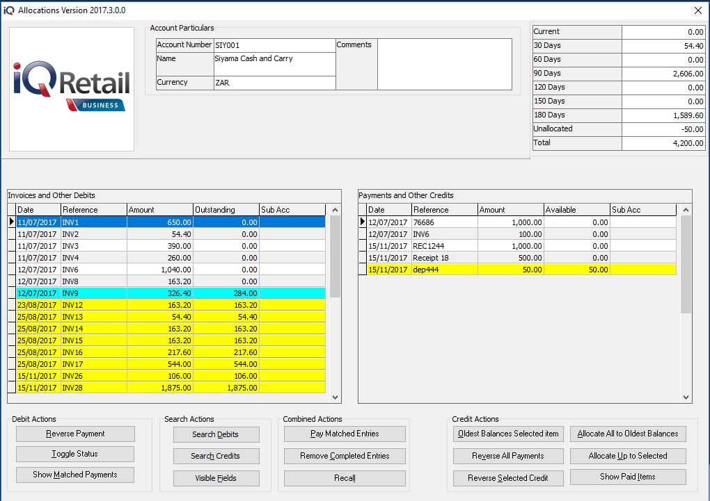Open Search Credits
The width and height of the screenshot is (710, 501).
click(216, 456)
